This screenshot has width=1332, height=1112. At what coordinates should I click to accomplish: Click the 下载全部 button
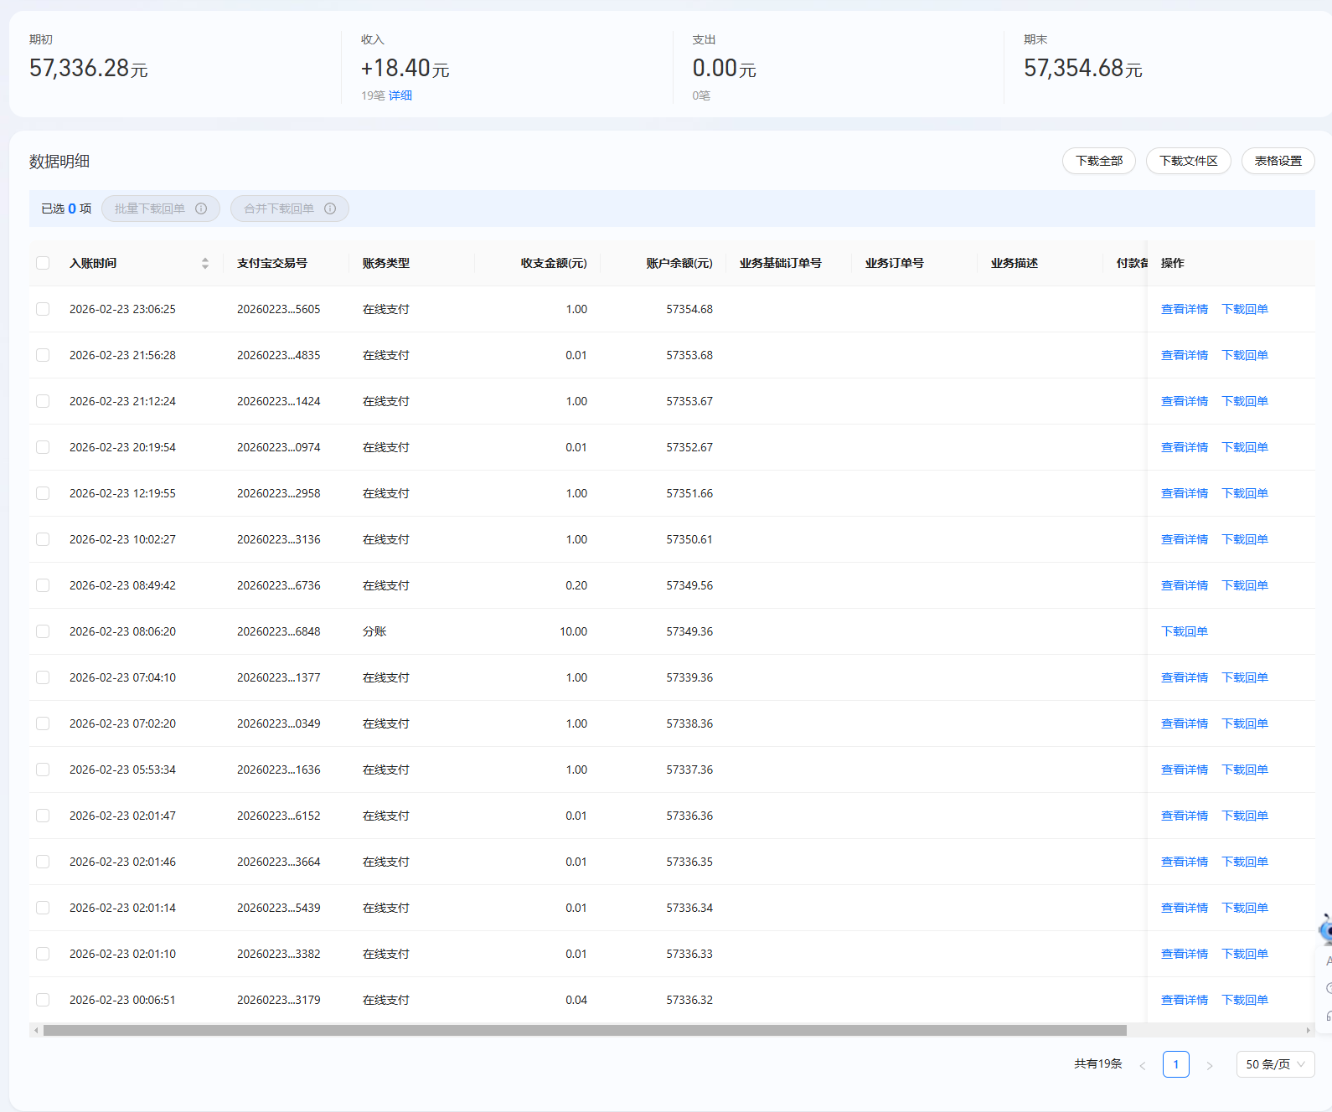[x=1098, y=161]
